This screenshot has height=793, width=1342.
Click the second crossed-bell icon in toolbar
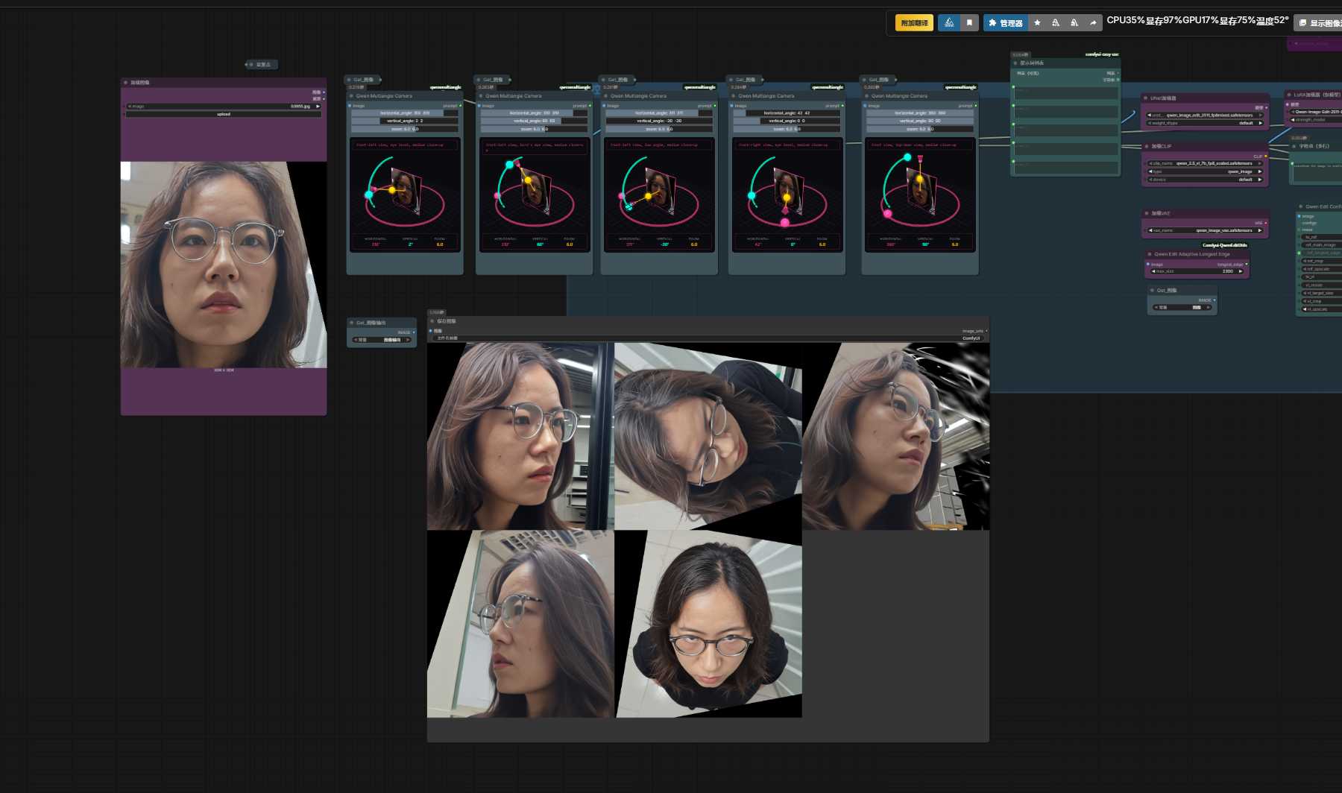(x=1074, y=22)
